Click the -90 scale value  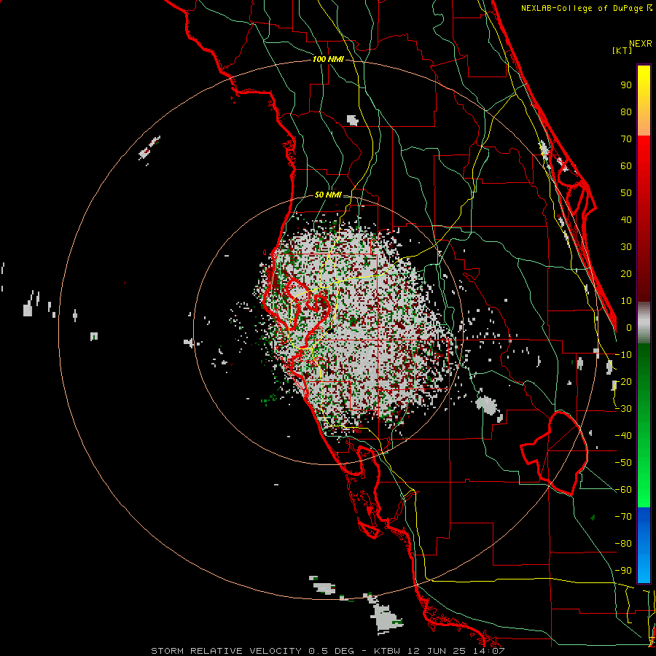click(623, 571)
